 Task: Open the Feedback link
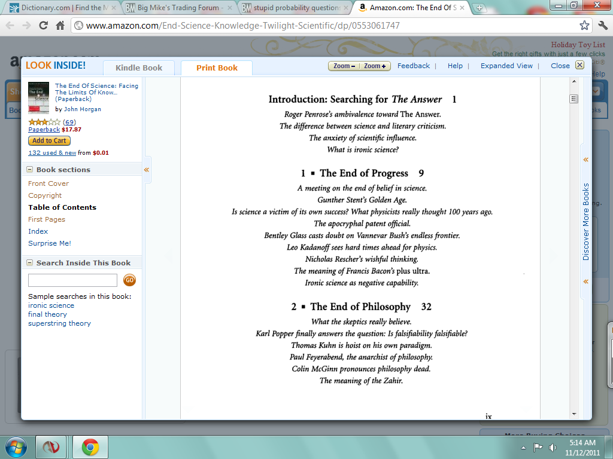point(413,66)
